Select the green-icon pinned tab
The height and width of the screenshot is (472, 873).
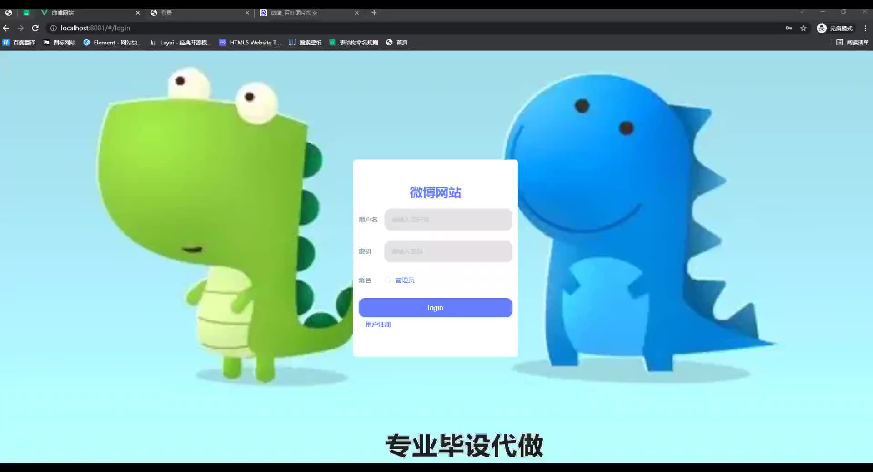26,13
